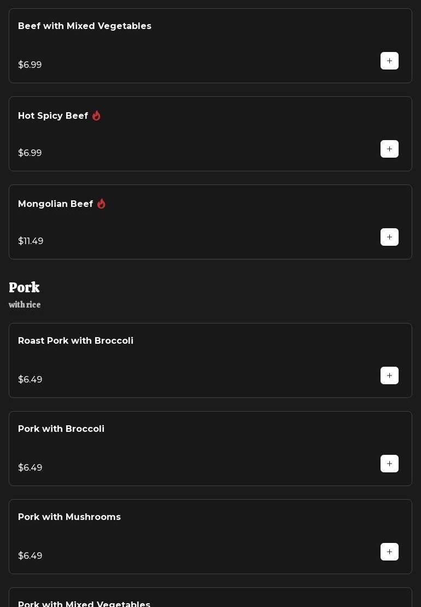Add Mongolian Beef using plus icon
The height and width of the screenshot is (607, 421).
(389, 237)
